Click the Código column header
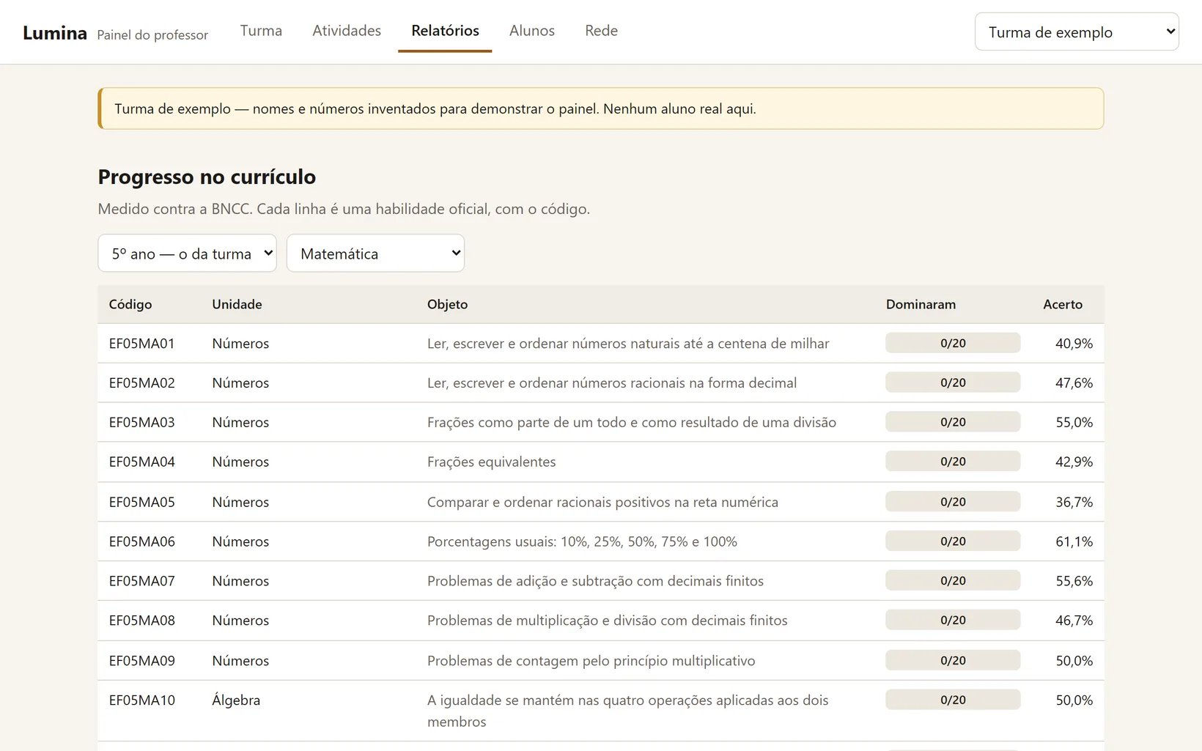This screenshot has width=1202, height=751. click(130, 304)
